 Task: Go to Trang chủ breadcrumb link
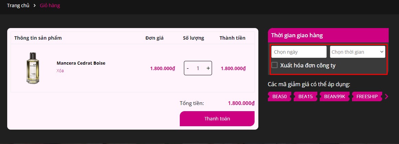coord(18,5)
